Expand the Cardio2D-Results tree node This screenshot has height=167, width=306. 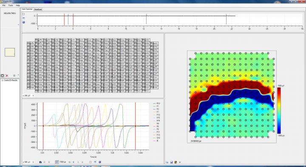pos(2,80)
